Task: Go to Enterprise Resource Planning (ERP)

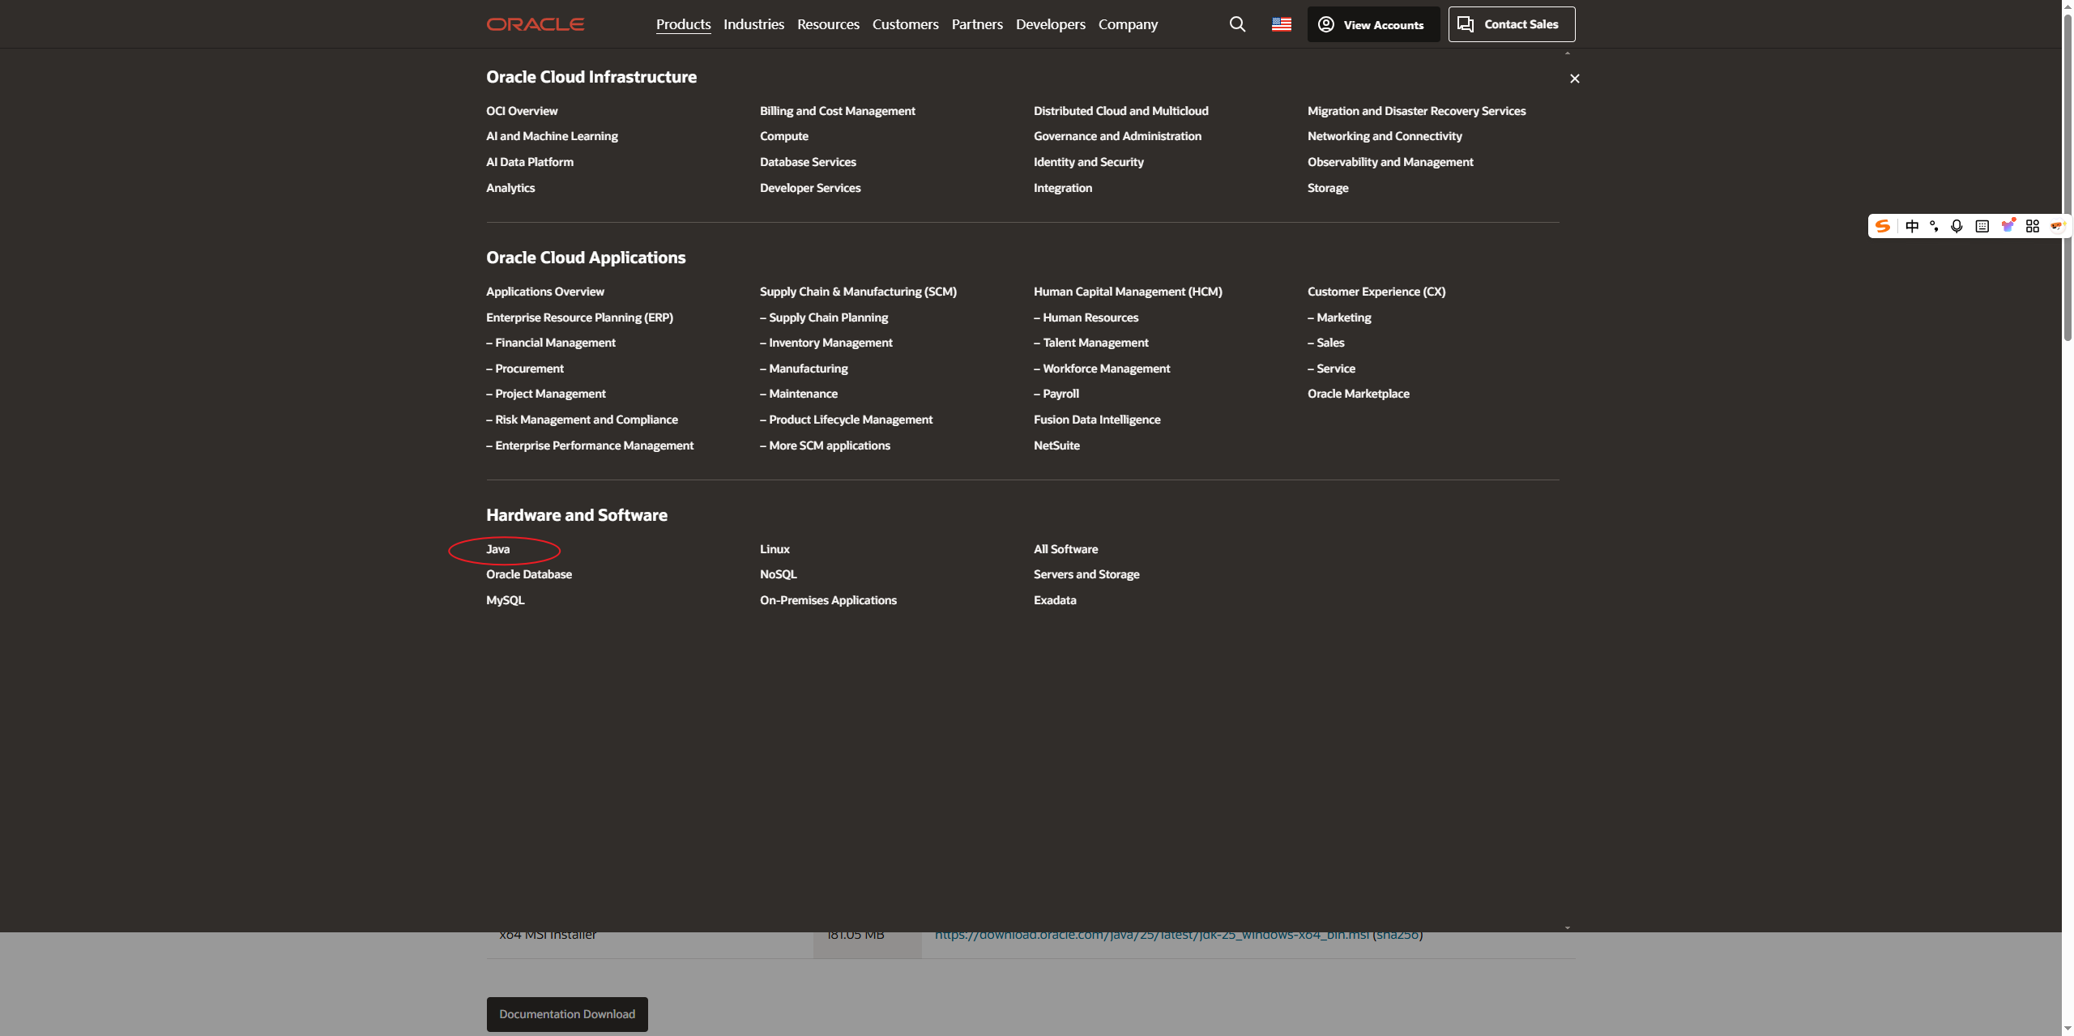Action: click(579, 318)
